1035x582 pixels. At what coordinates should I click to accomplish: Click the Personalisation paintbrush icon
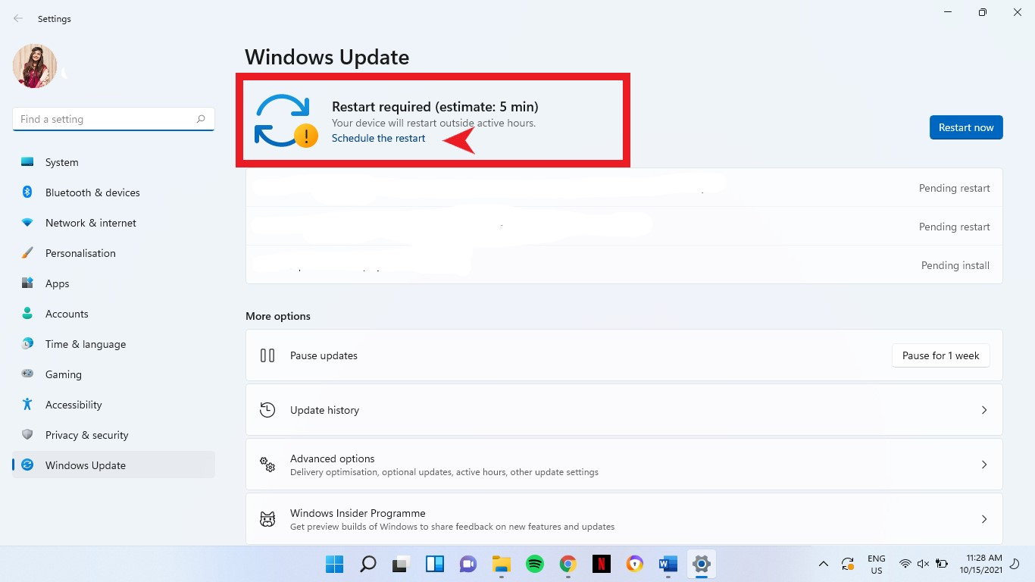click(x=27, y=253)
